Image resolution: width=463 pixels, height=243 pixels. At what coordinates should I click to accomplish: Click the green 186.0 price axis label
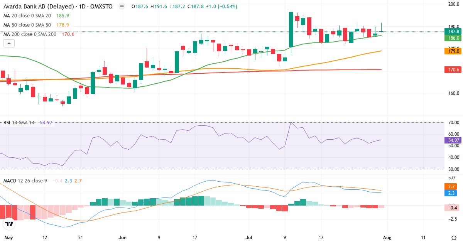(453, 38)
